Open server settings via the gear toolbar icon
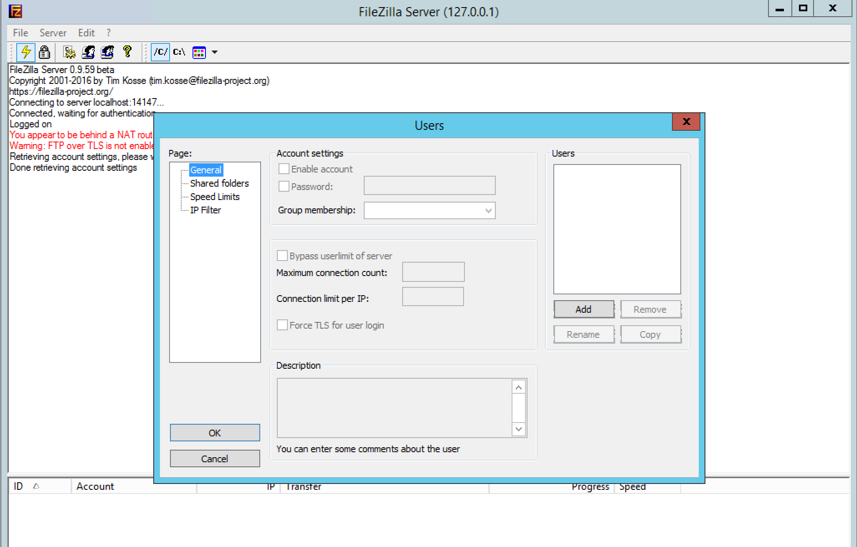 [69, 52]
